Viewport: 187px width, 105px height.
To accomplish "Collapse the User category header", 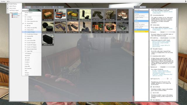I will [x=141, y=12].
